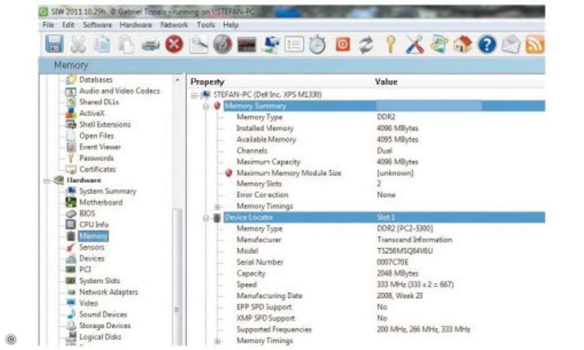Click the Copy toolbar icon

(102, 45)
